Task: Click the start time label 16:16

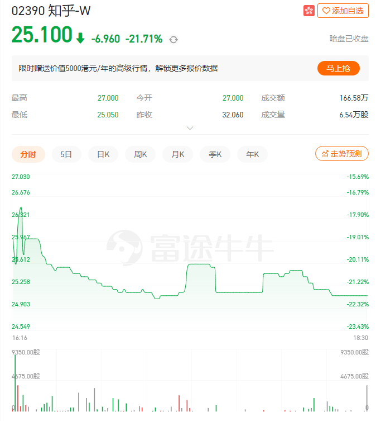Action: (20, 338)
